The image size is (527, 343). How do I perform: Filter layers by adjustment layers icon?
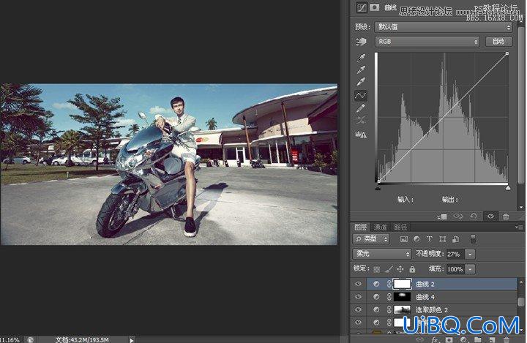point(416,239)
